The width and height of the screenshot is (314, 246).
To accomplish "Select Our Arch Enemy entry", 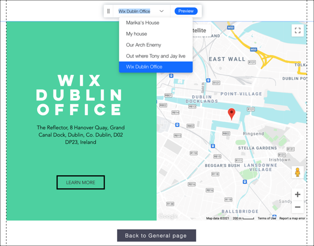I will point(143,45).
